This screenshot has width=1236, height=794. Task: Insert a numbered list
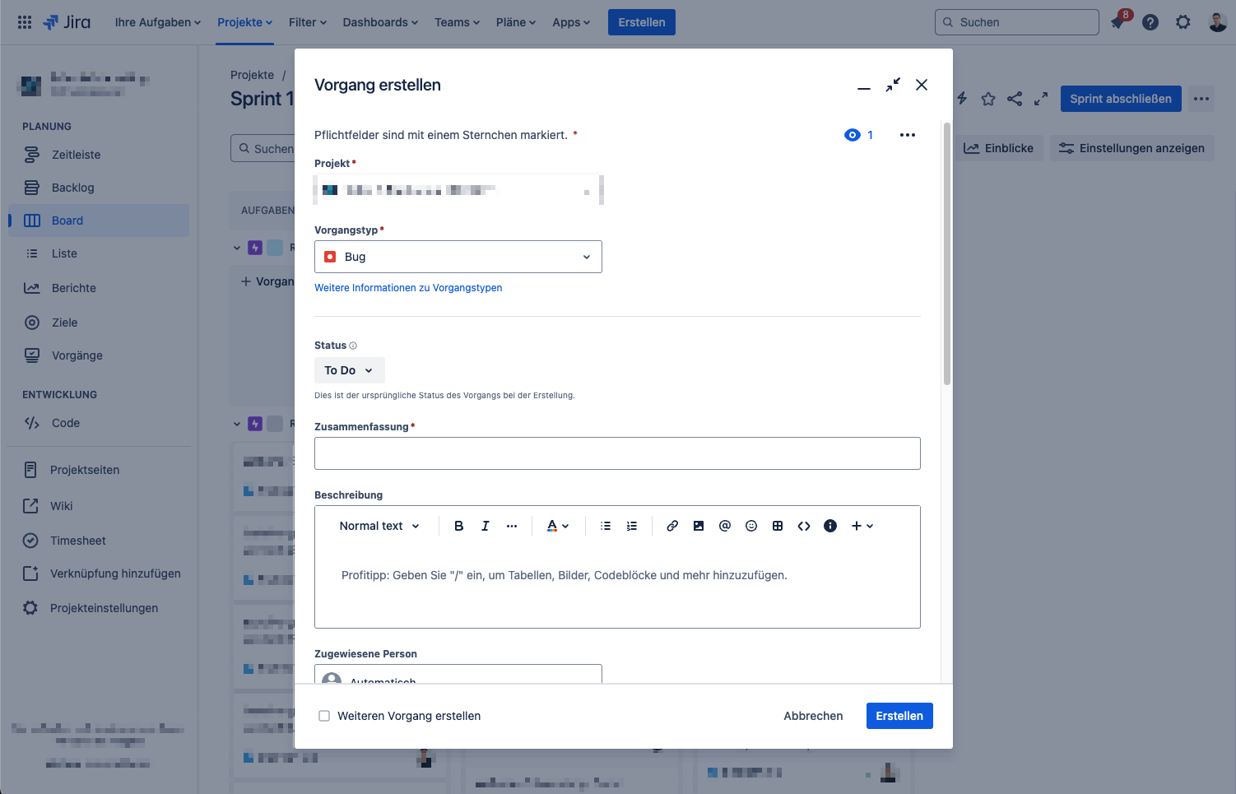click(632, 526)
